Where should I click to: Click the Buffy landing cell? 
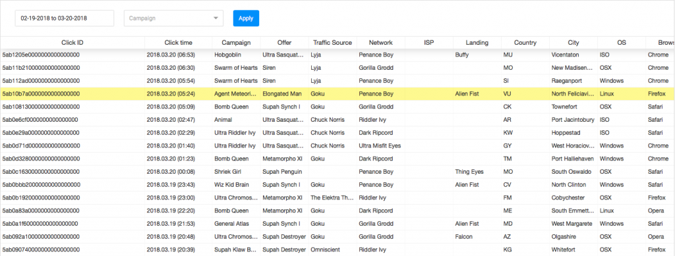pyautogui.click(x=463, y=55)
